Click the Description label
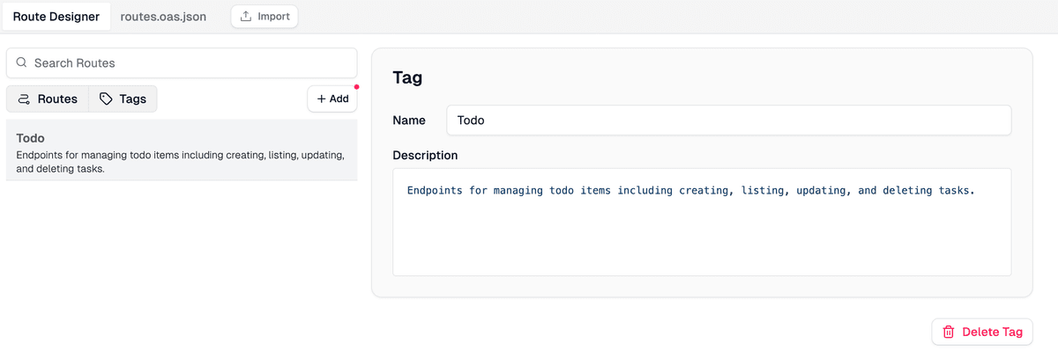1058x358 pixels. (x=425, y=156)
